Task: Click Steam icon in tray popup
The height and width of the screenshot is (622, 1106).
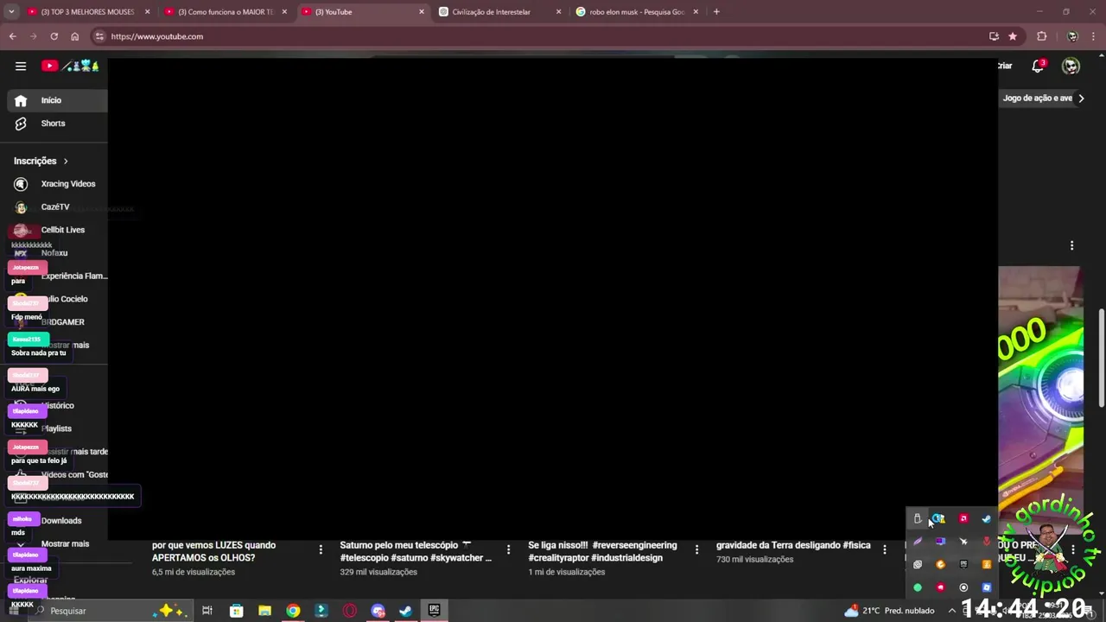Action: coord(987,518)
